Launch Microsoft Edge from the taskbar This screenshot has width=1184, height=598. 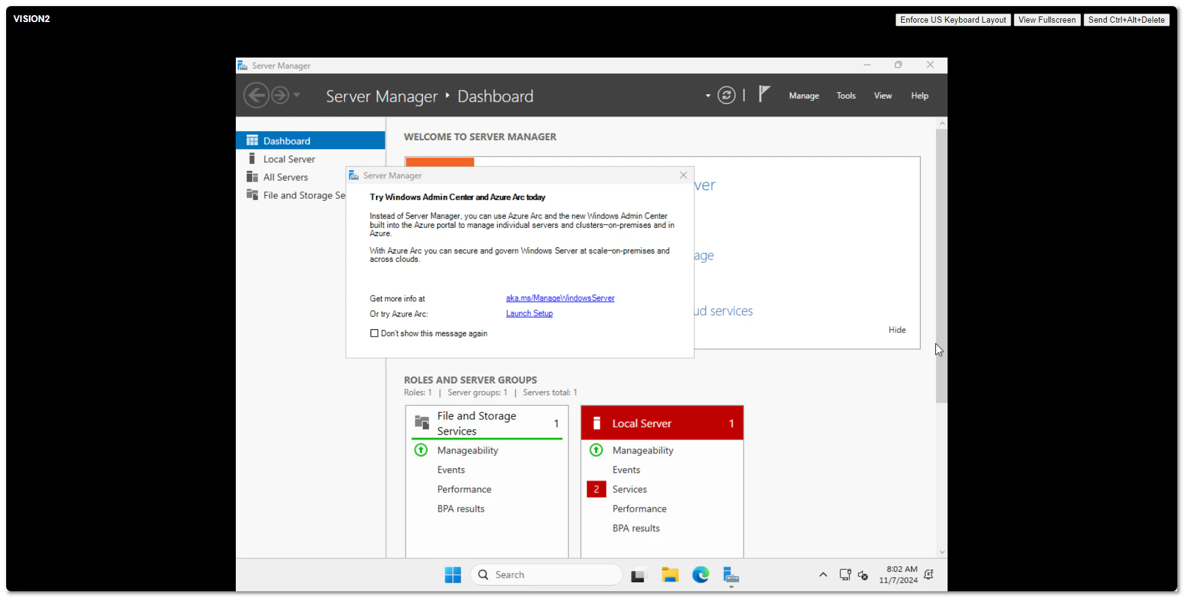point(700,575)
